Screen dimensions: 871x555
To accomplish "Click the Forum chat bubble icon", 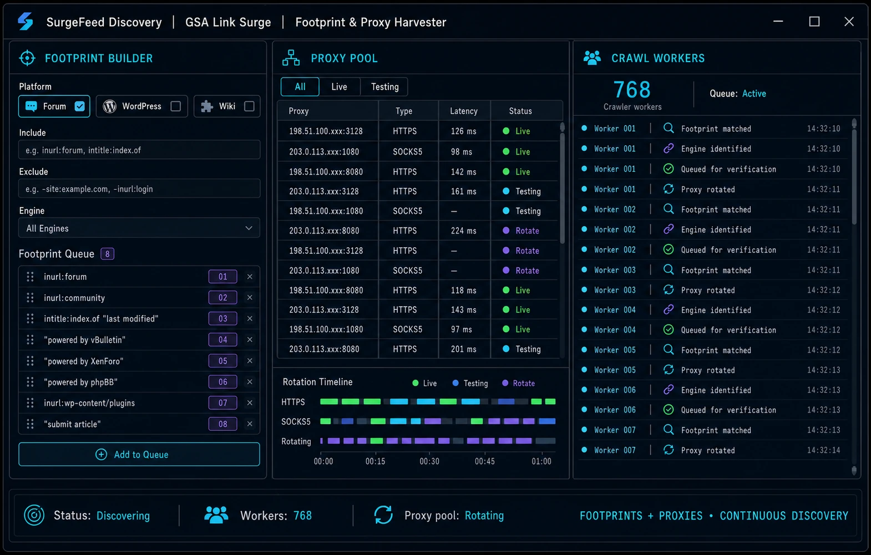I will (x=32, y=106).
